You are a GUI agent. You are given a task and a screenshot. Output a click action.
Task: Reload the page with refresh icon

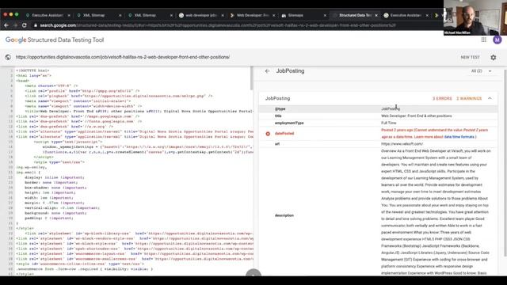(25, 25)
